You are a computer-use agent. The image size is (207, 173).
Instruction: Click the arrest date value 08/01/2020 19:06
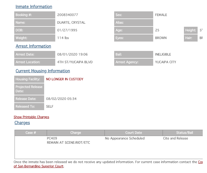tap(72, 54)
